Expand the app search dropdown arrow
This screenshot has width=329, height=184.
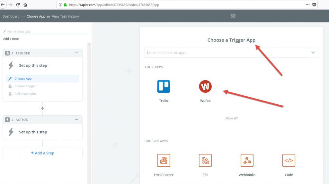click(x=313, y=53)
